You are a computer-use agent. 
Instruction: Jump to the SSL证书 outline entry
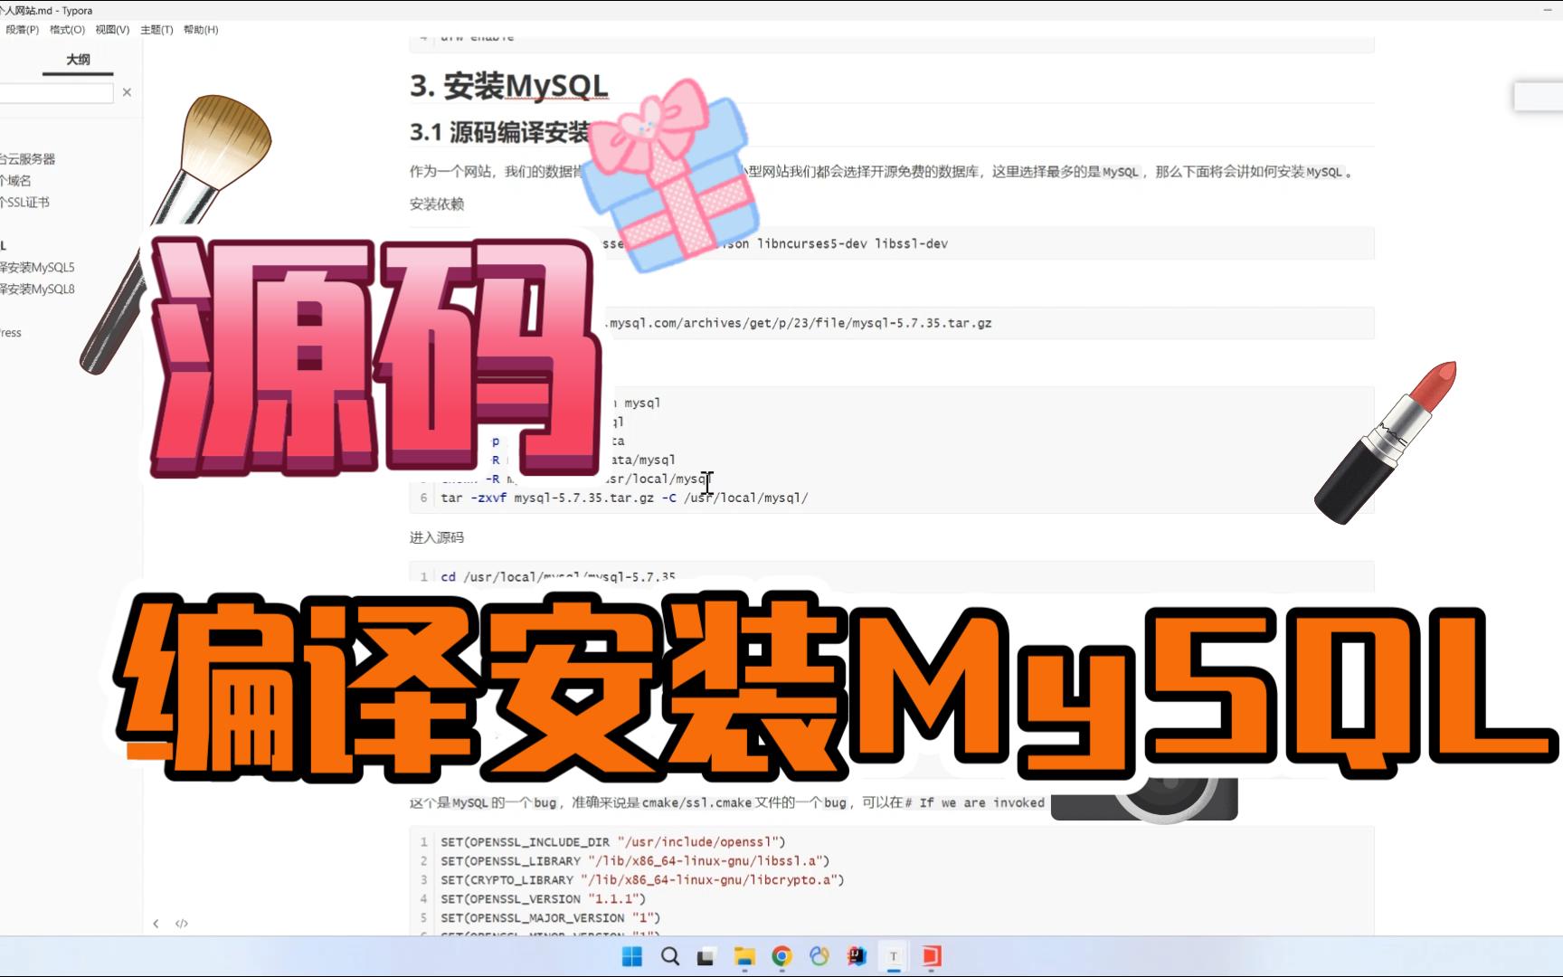pyautogui.click(x=25, y=203)
